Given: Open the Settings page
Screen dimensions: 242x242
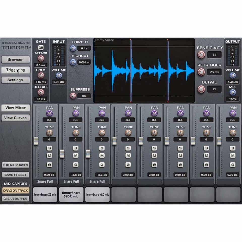Looking at the screenshot, I should (x=16, y=80).
